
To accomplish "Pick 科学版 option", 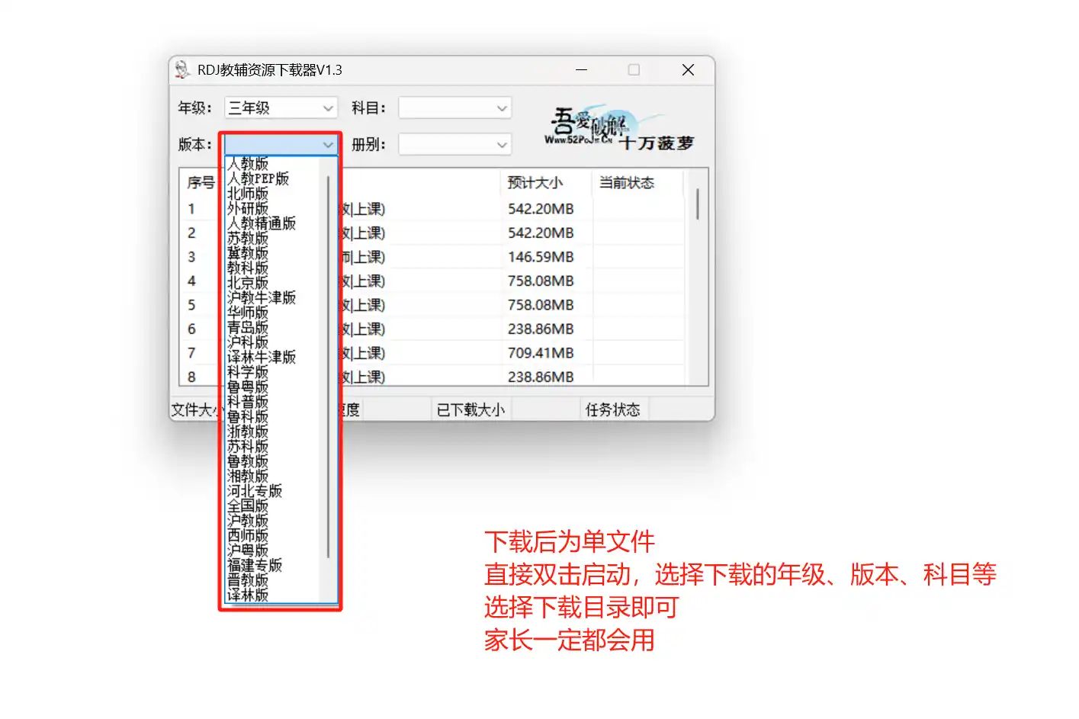I will click(x=248, y=372).
